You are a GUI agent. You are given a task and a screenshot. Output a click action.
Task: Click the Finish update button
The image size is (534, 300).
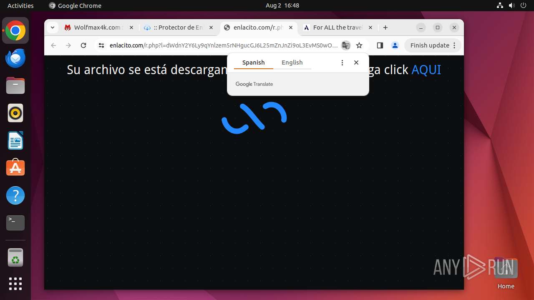click(433, 45)
